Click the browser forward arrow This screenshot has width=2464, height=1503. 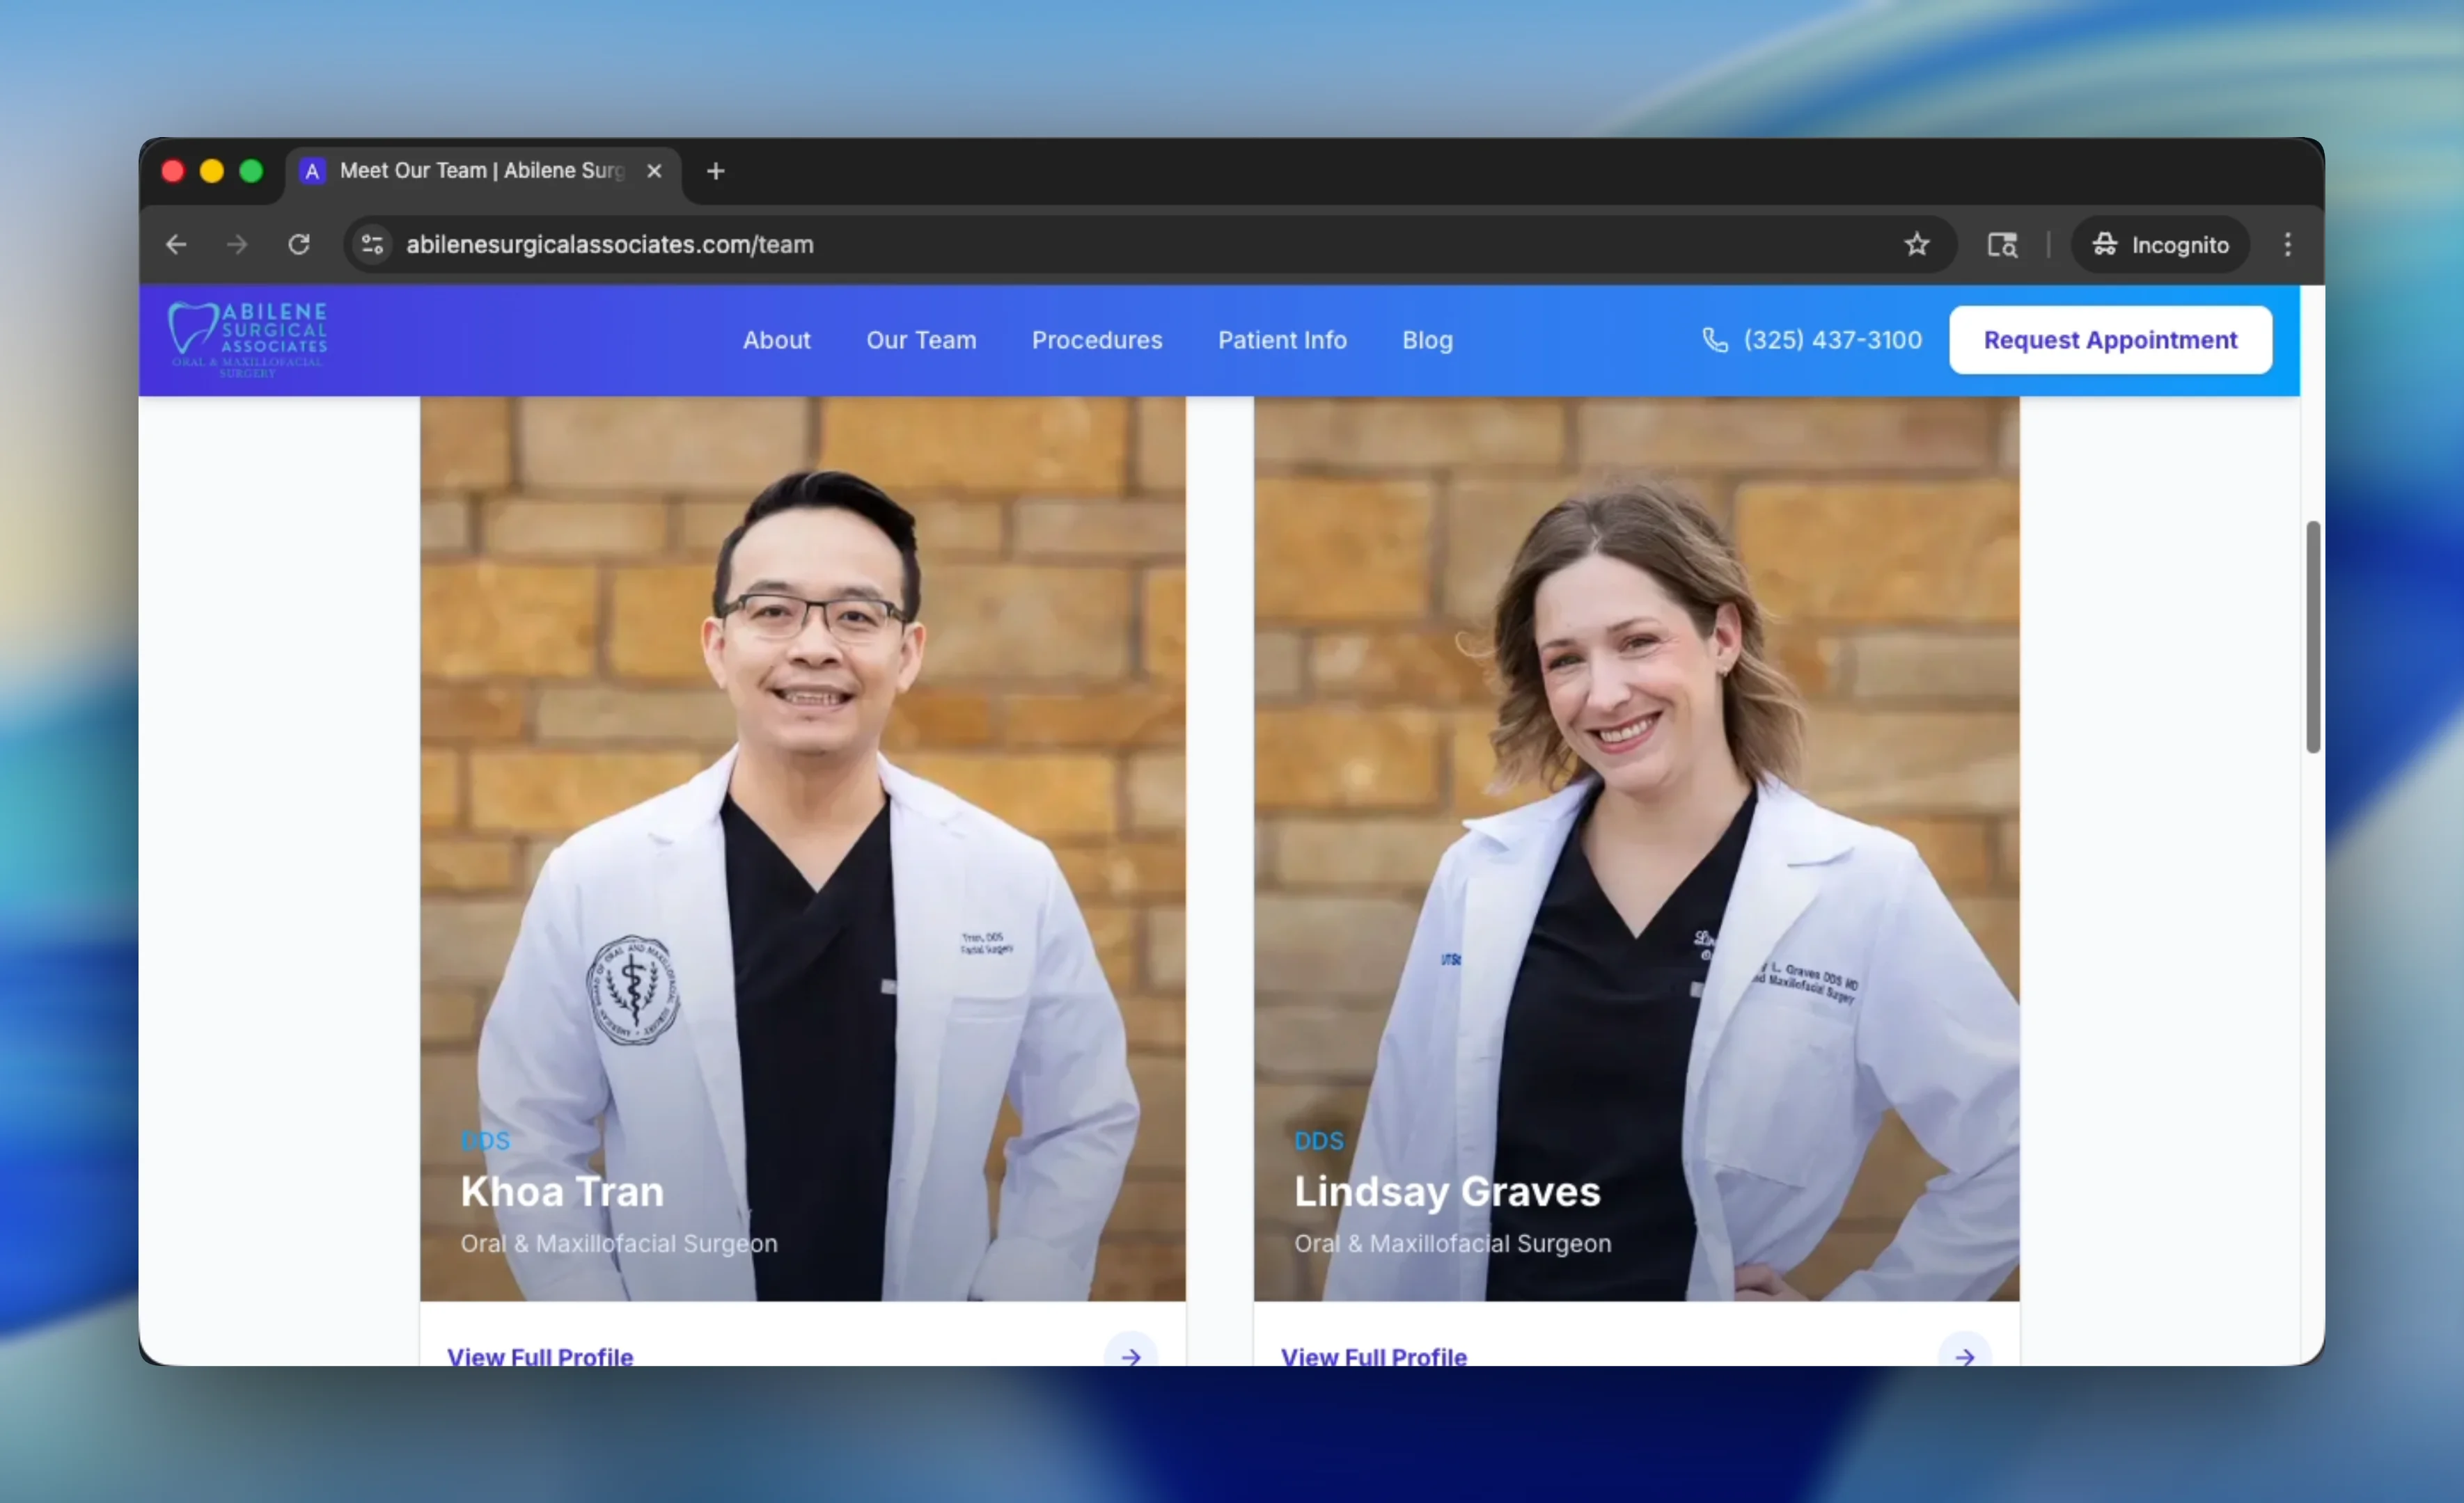click(x=237, y=244)
